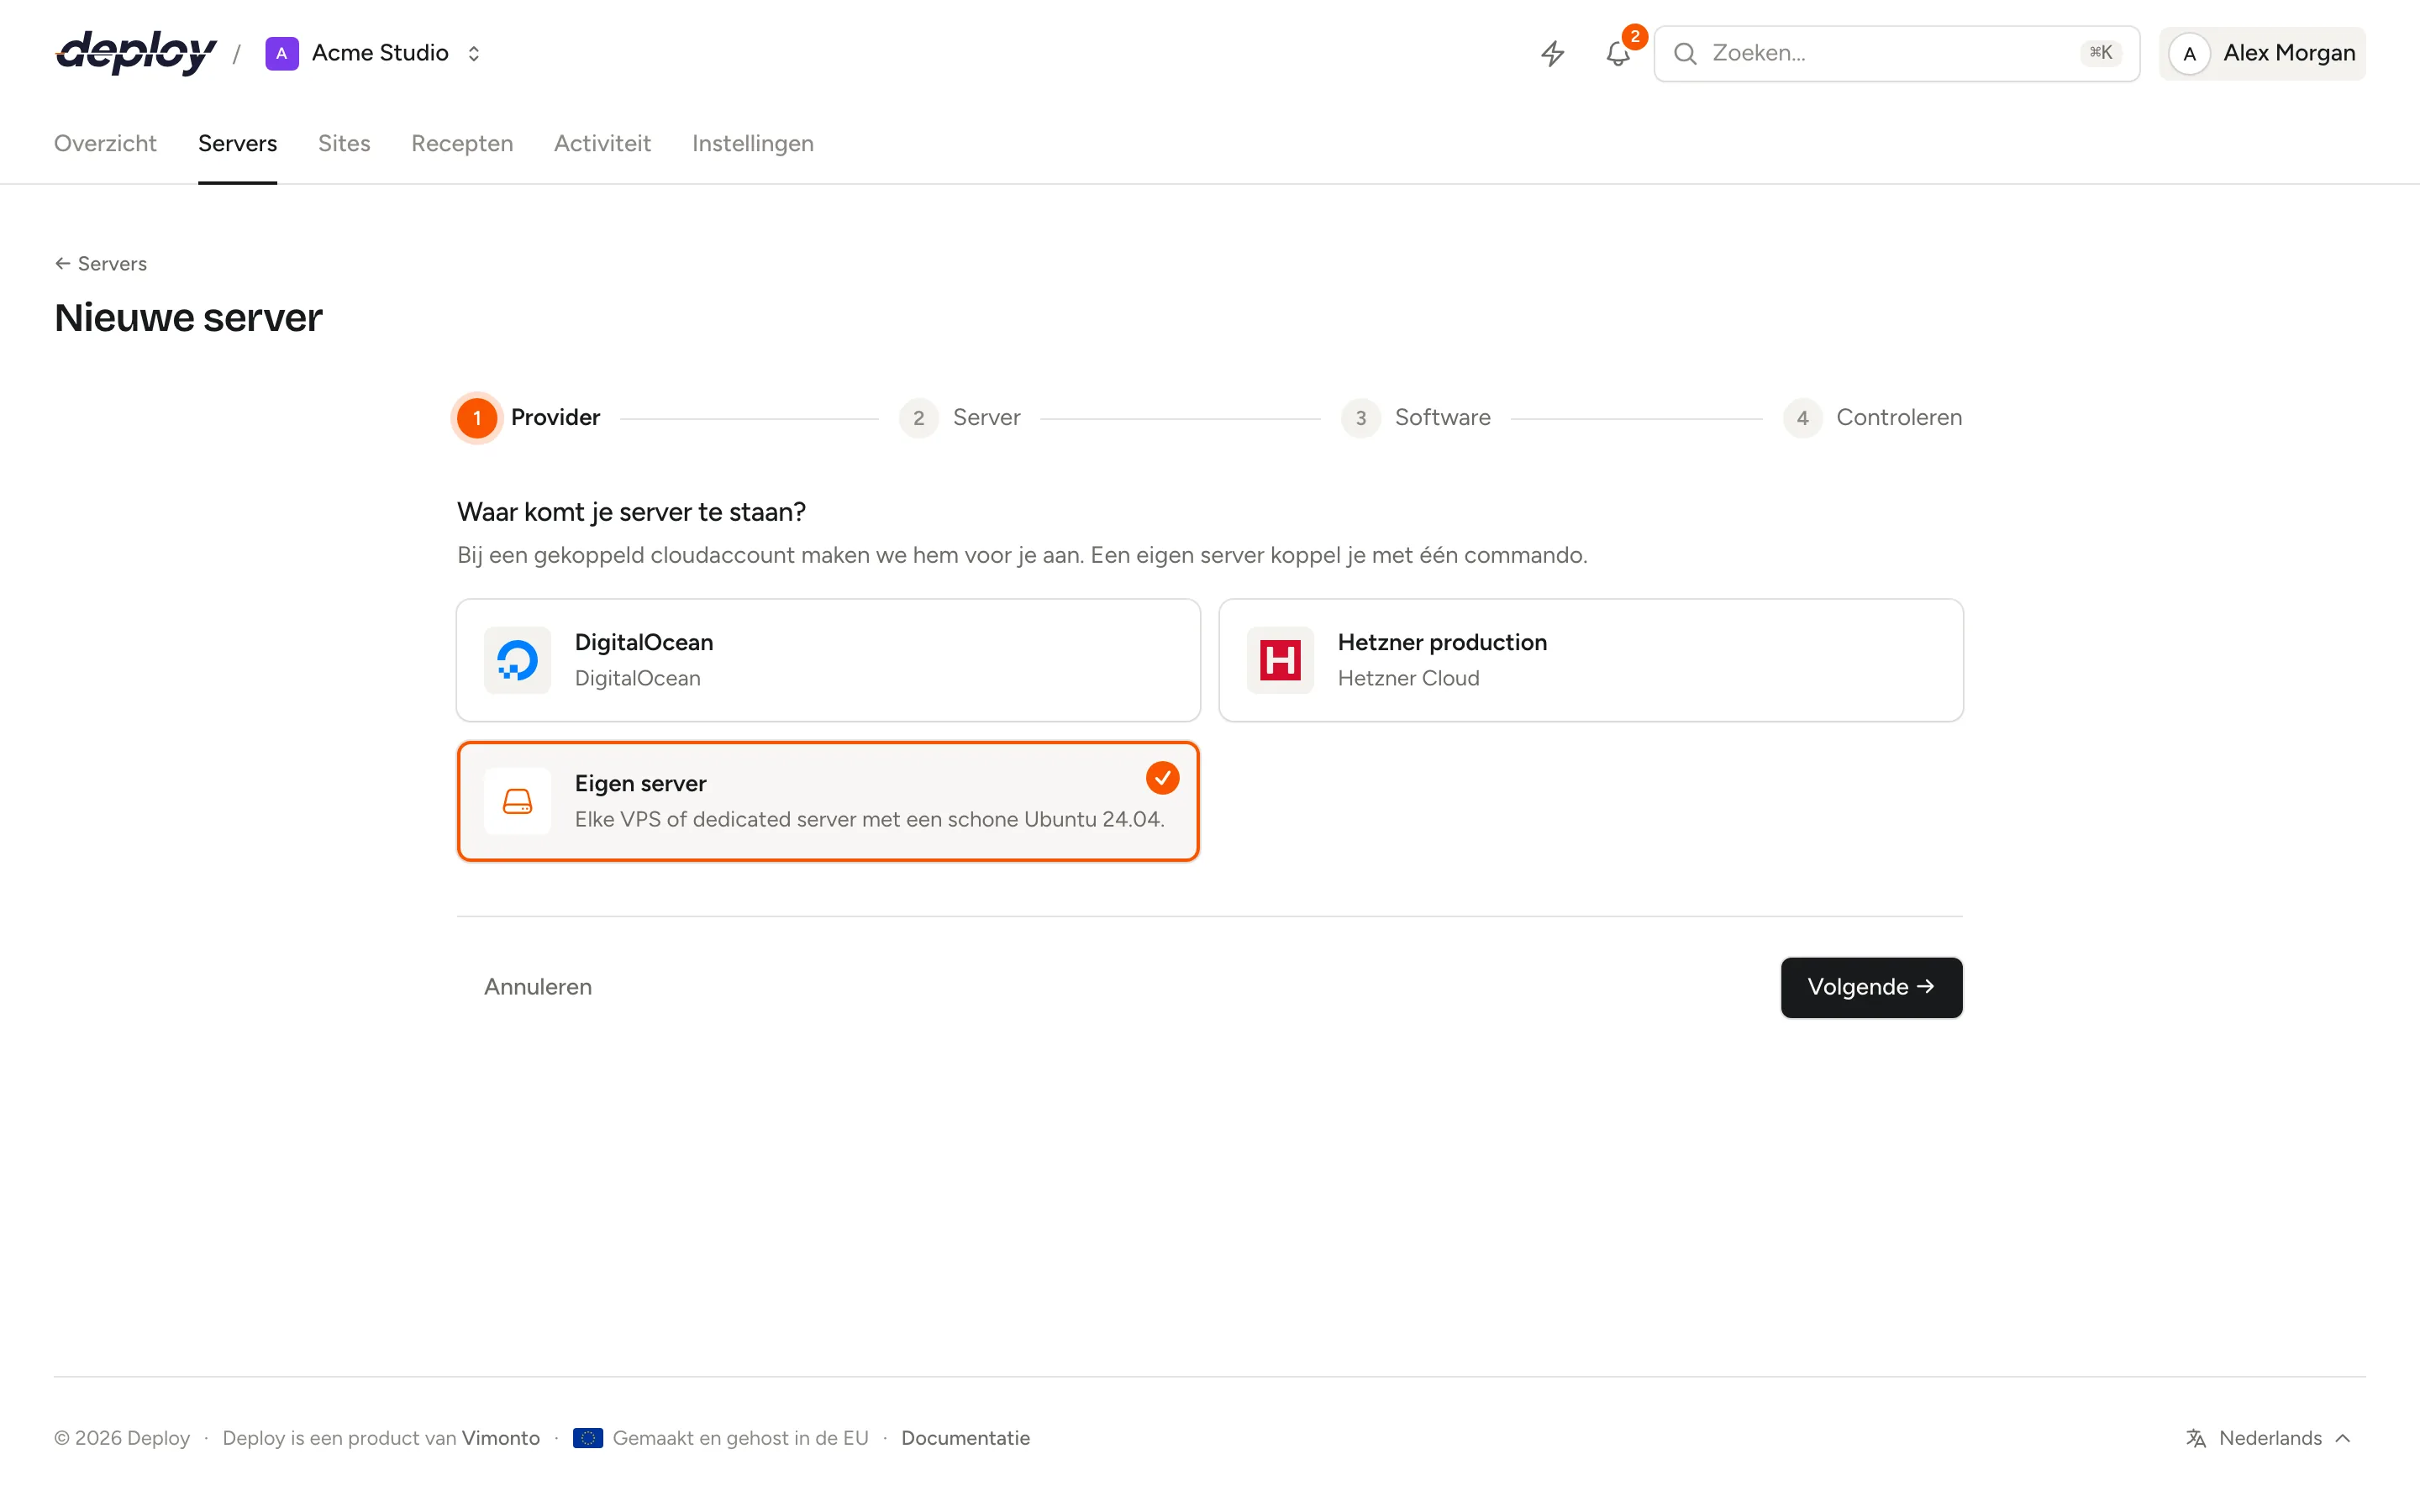
Task: Click the Eigen server drive icon
Action: pos(517,801)
